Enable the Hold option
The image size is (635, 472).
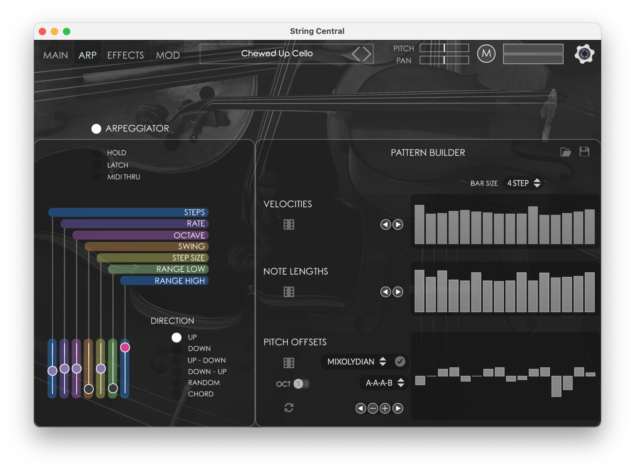click(x=97, y=153)
